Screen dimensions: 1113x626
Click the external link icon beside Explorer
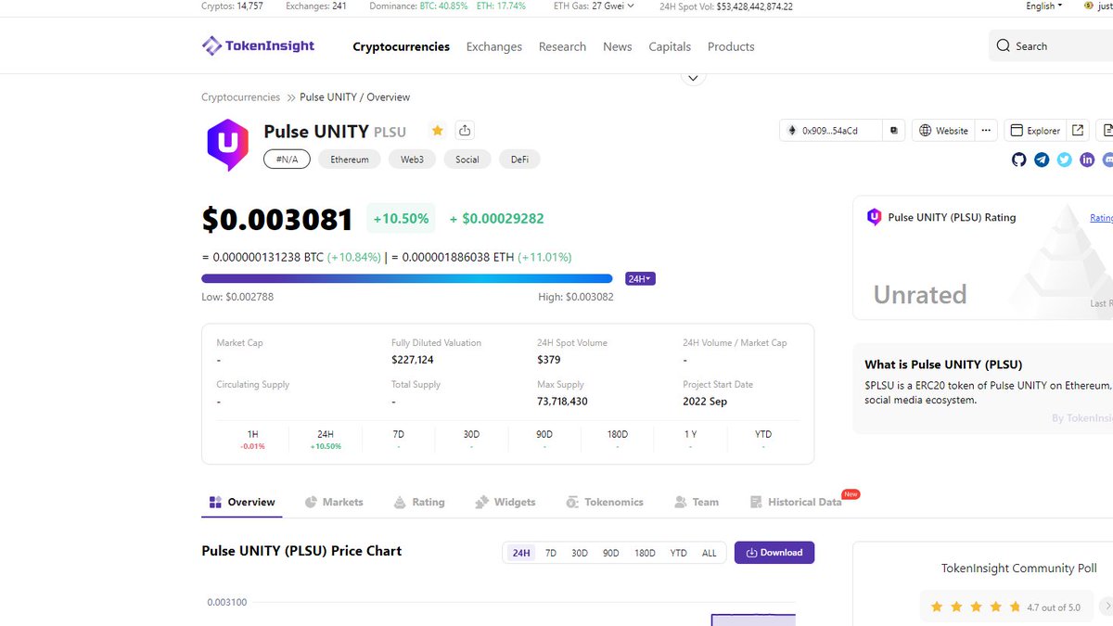click(1077, 131)
